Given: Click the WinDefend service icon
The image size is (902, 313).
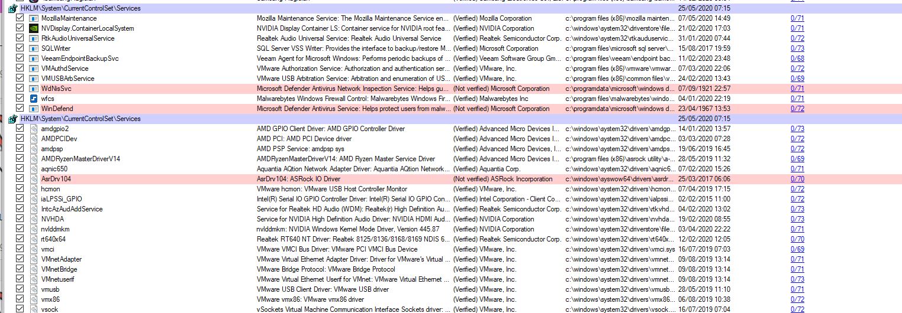Looking at the screenshot, I should pos(34,109).
